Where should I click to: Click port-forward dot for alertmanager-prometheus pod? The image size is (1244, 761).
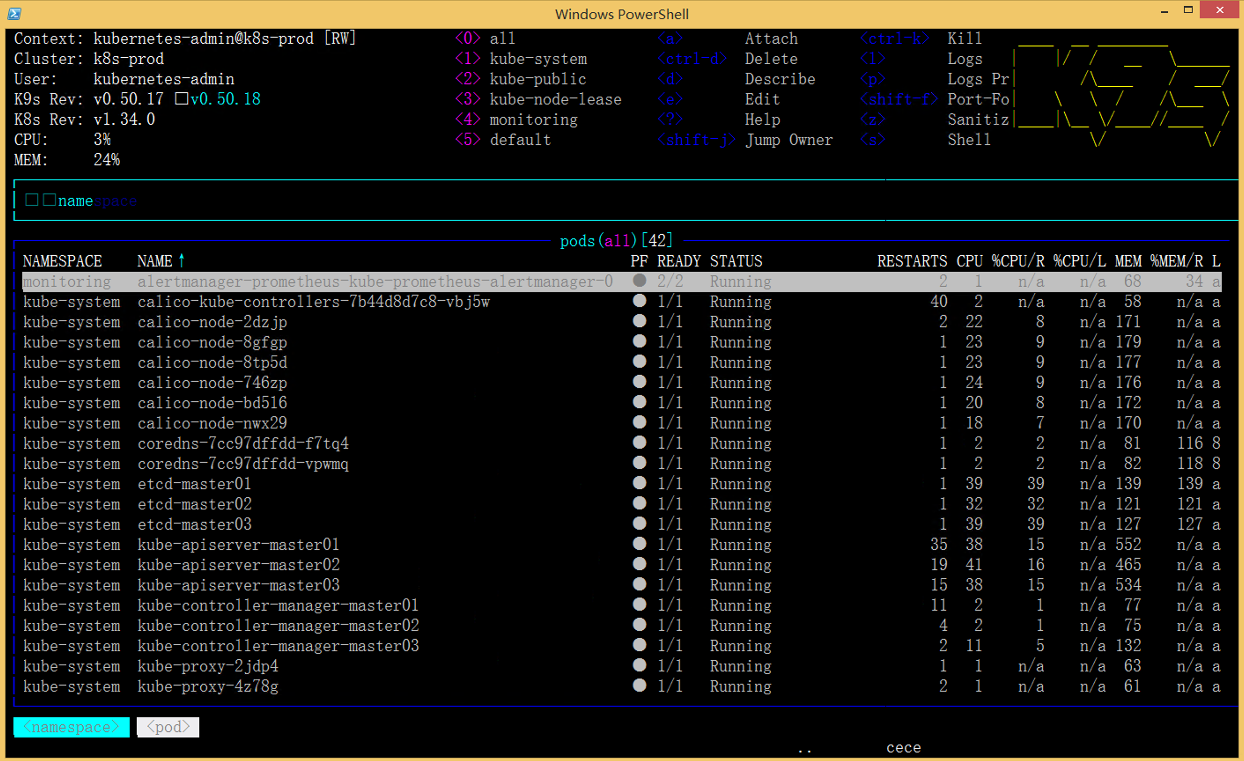tap(639, 281)
